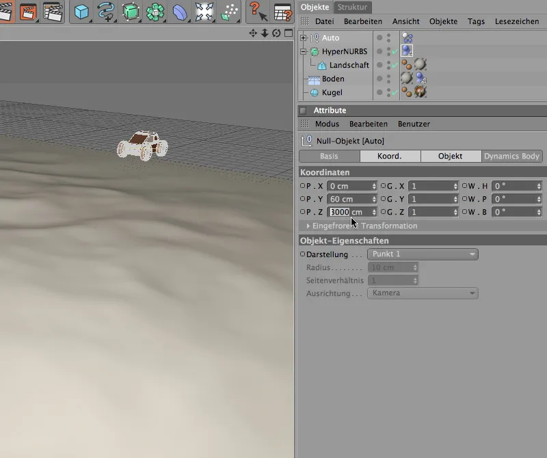Click the context help question-mark cursor icon
547x458 pixels.
coord(257,12)
